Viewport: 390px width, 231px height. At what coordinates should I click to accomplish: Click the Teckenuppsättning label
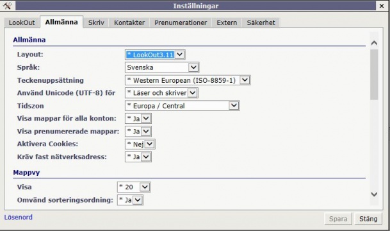[51, 80]
